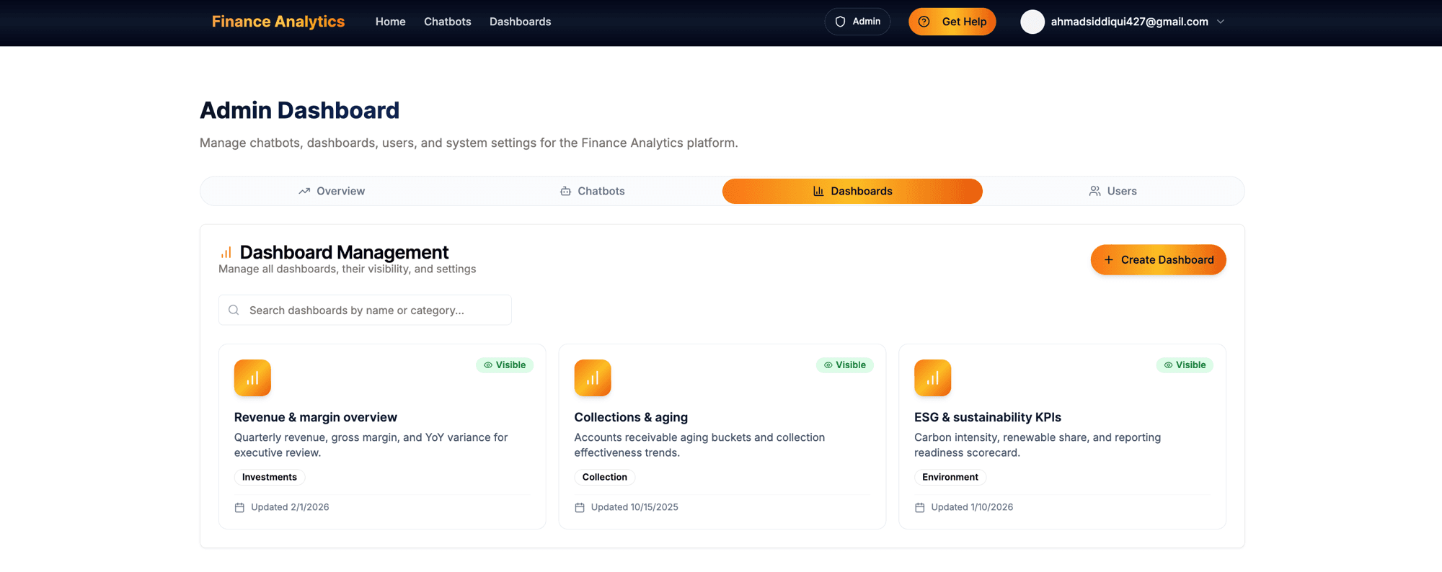The width and height of the screenshot is (1442, 572).
Task: Switch to the Overview tab
Action: pyautogui.click(x=332, y=191)
